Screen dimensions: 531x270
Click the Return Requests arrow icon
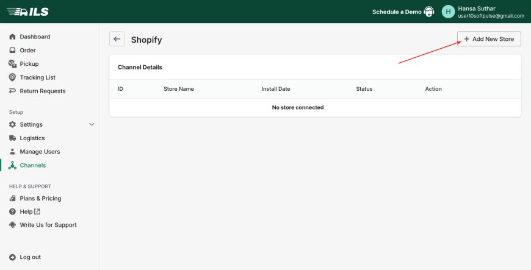tap(13, 91)
